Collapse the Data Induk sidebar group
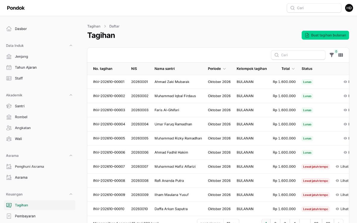The height and width of the screenshot is (223, 357). click(71, 45)
